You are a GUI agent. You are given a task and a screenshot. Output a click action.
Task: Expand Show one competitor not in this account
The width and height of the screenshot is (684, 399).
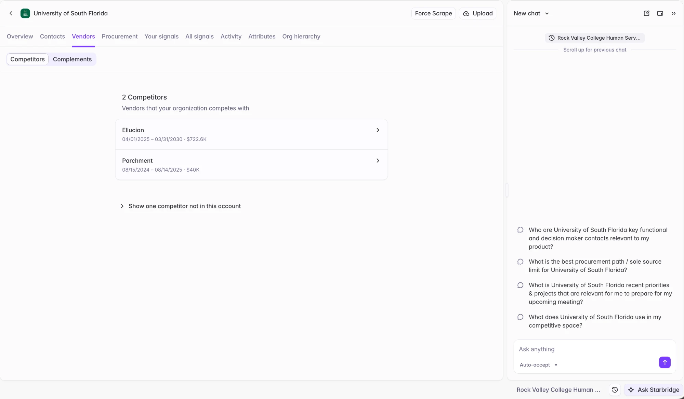[181, 206]
